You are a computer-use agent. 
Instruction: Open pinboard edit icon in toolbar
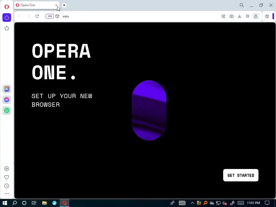point(223,16)
